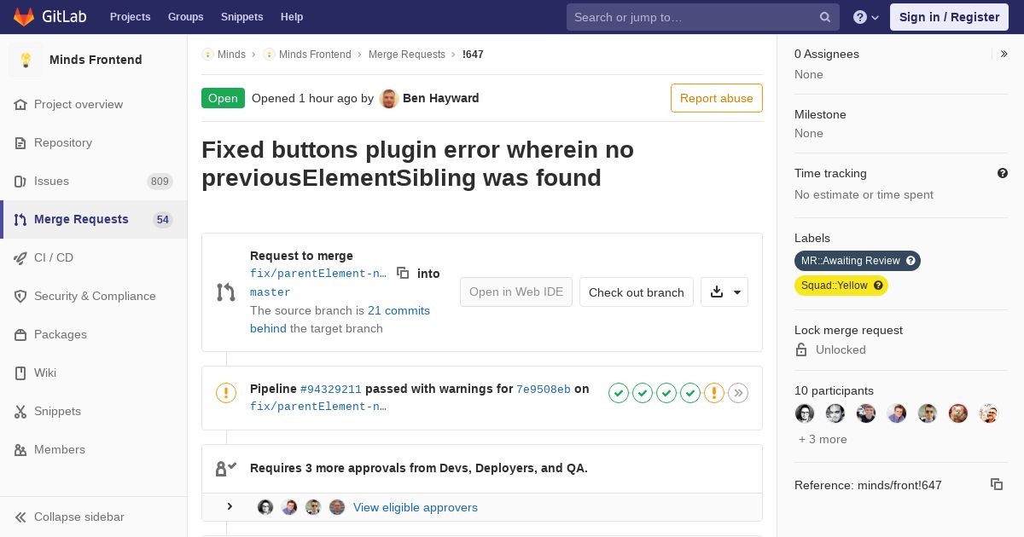
Task: Click second passed pipeline stage icon
Action: pos(643,393)
